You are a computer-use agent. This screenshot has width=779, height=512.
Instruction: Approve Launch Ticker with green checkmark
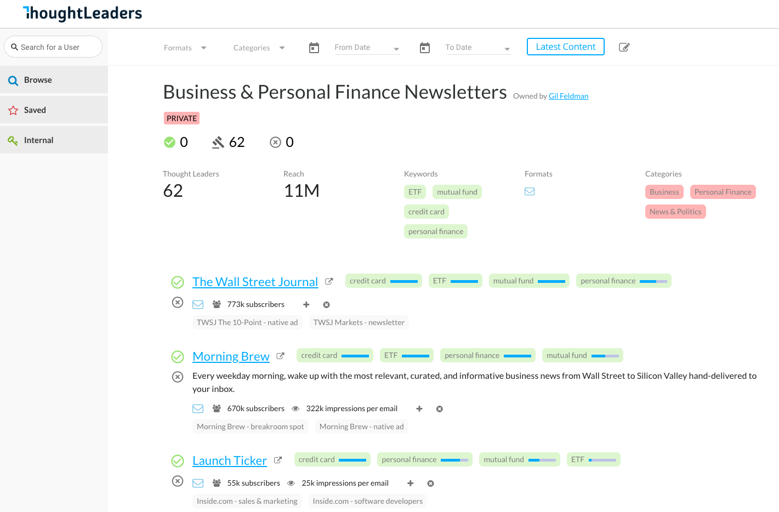(x=178, y=460)
